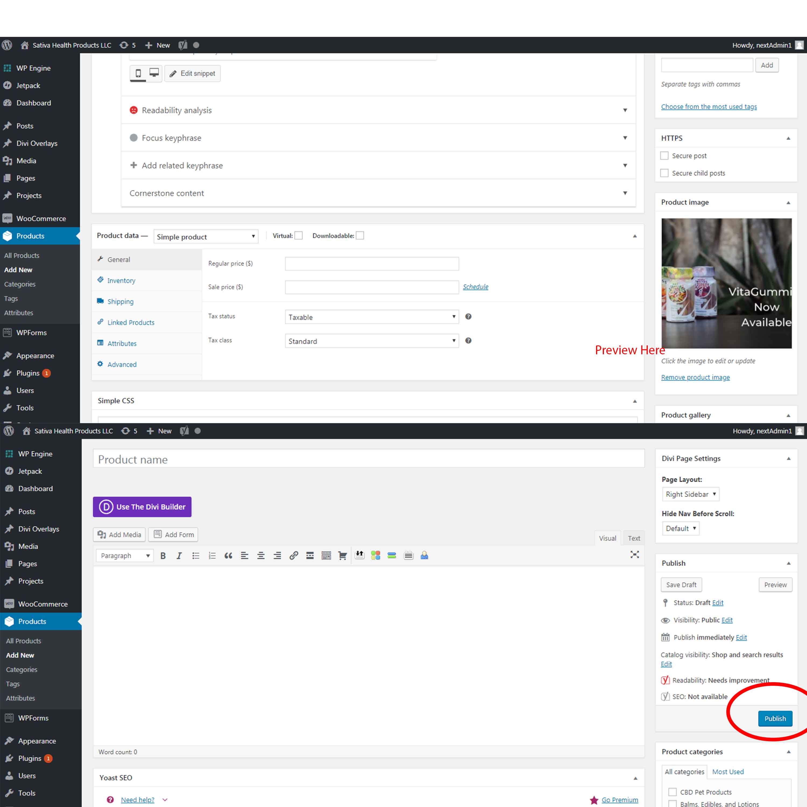Image resolution: width=807 pixels, height=807 pixels.
Task: Click the blue Publish button
Action: click(x=775, y=718)
